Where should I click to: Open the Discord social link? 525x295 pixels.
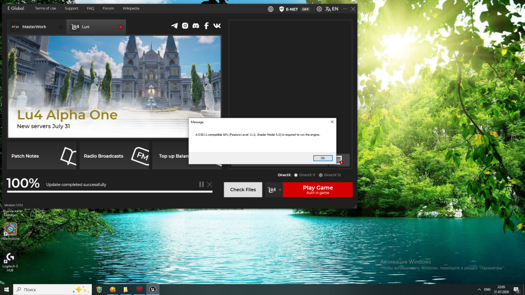tap(196, 26)
